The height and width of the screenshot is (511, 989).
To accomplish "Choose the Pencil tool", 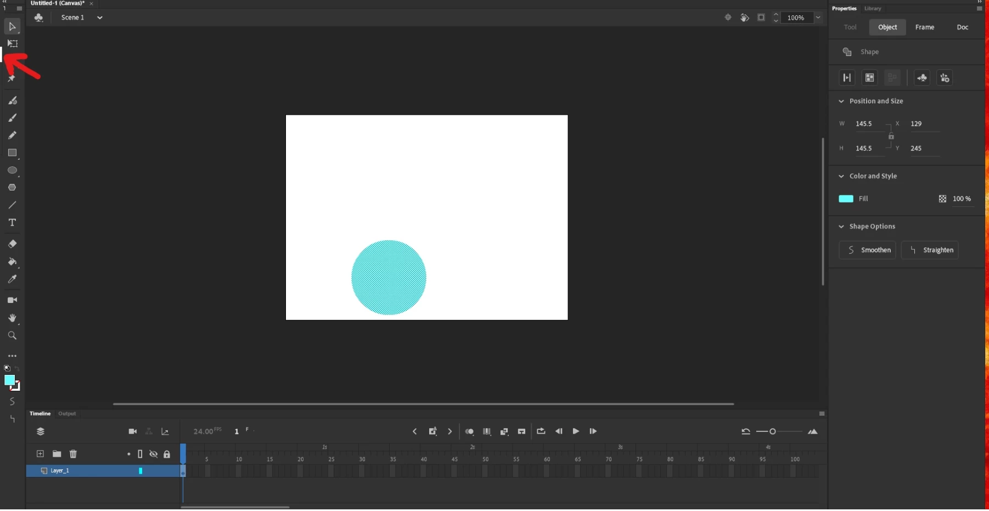I will [x=12, y=135].
